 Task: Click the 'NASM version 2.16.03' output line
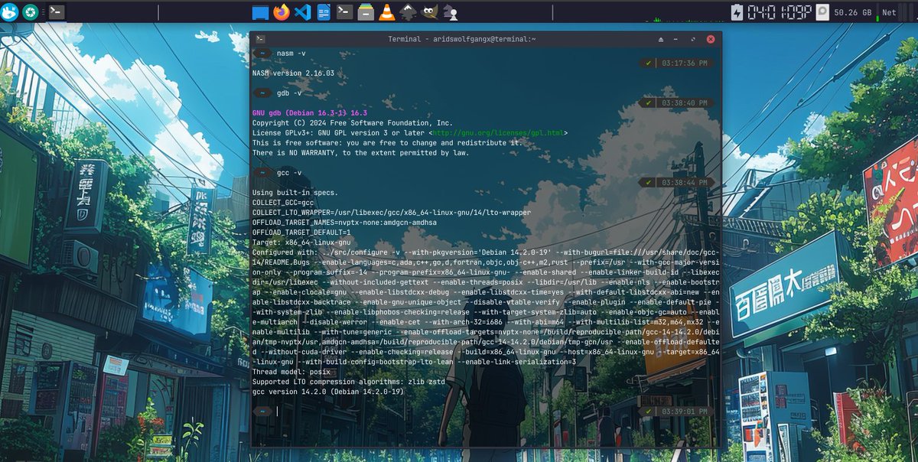coord(293,73)
